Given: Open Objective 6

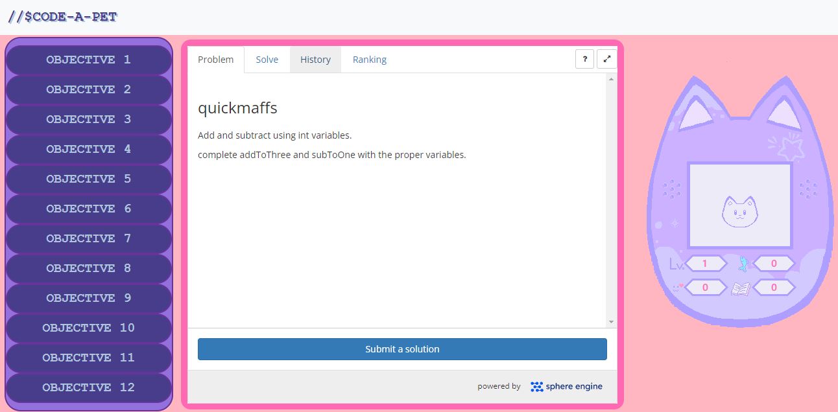Looking at the screenshot, I should pos(89,209).
